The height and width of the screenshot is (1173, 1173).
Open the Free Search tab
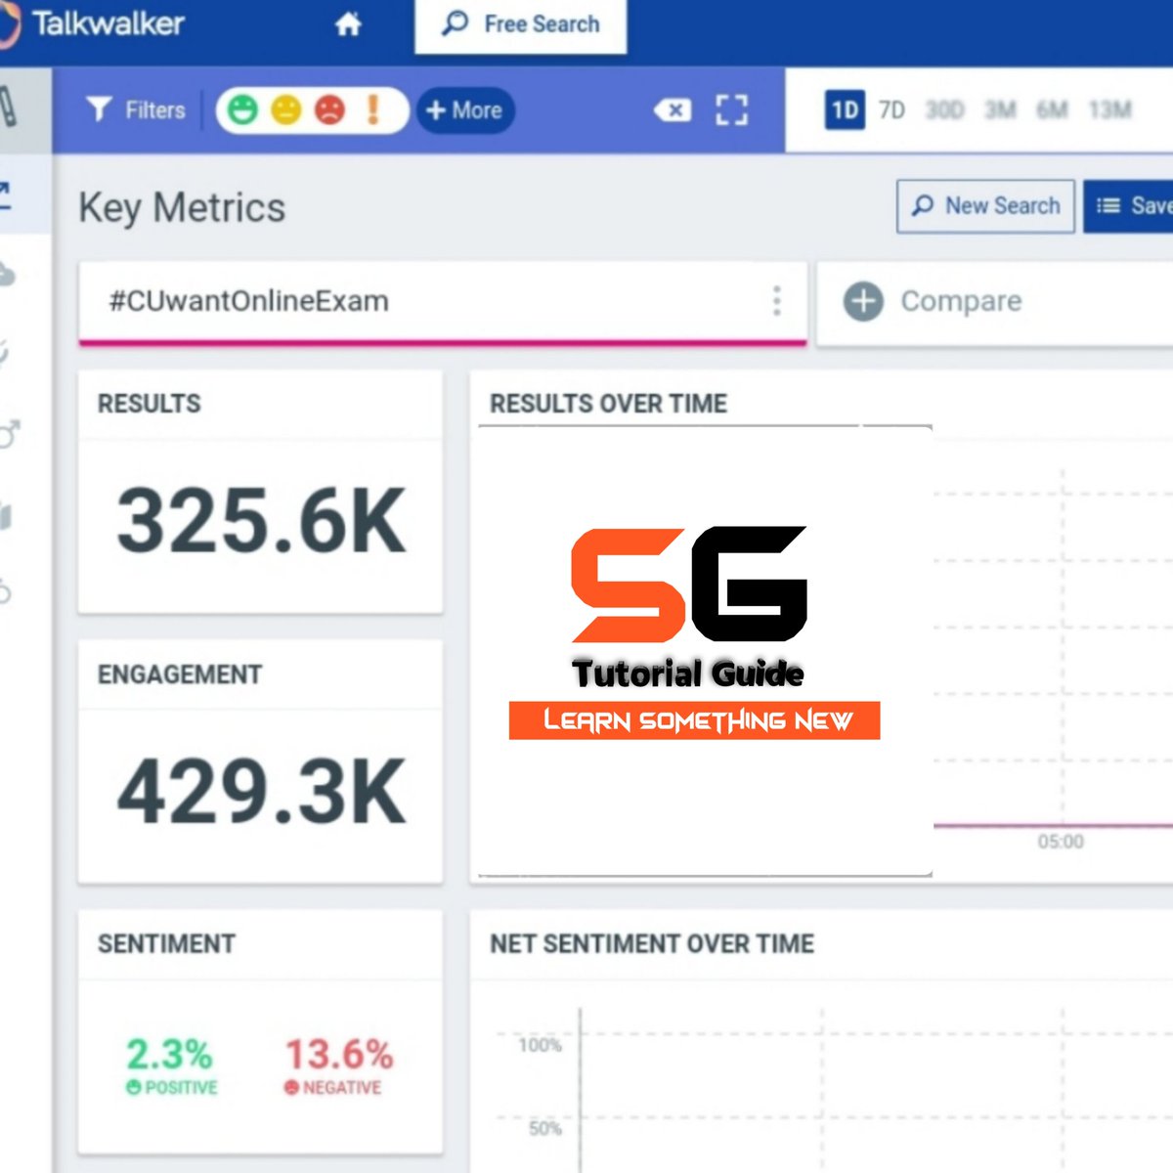520,25
